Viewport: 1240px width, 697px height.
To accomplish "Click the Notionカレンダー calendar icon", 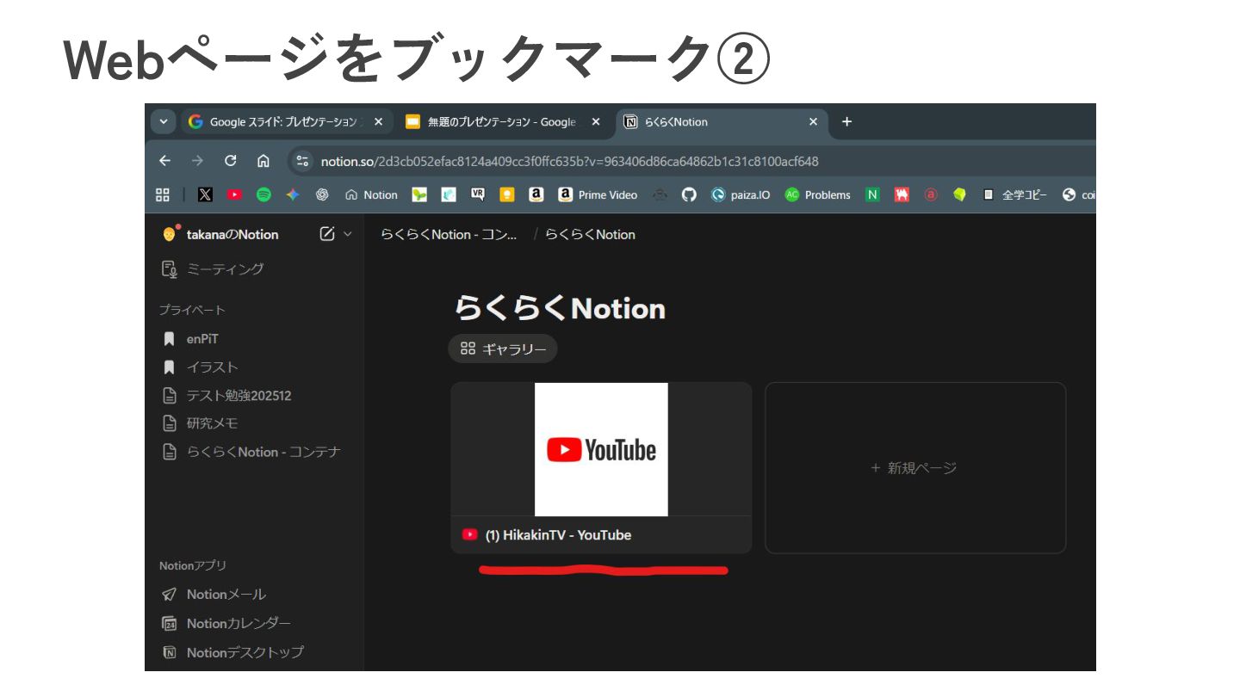I will coord(170,623).
